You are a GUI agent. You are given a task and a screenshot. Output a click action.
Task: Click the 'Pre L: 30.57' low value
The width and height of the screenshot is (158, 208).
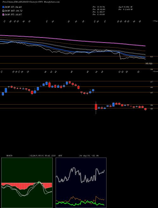coord(99,12)
